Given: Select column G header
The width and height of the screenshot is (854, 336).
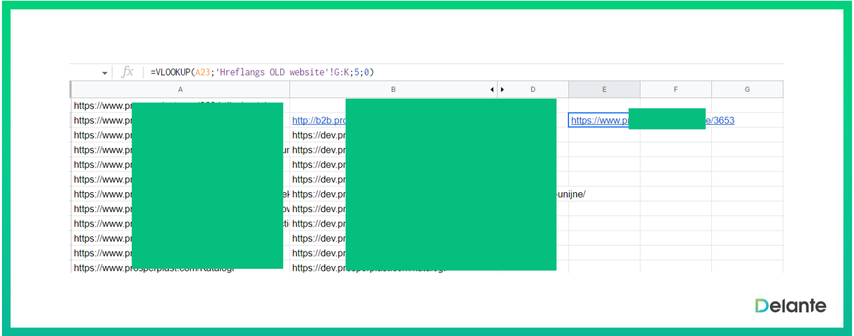Looking at the screenshot, I should [747, 89].
